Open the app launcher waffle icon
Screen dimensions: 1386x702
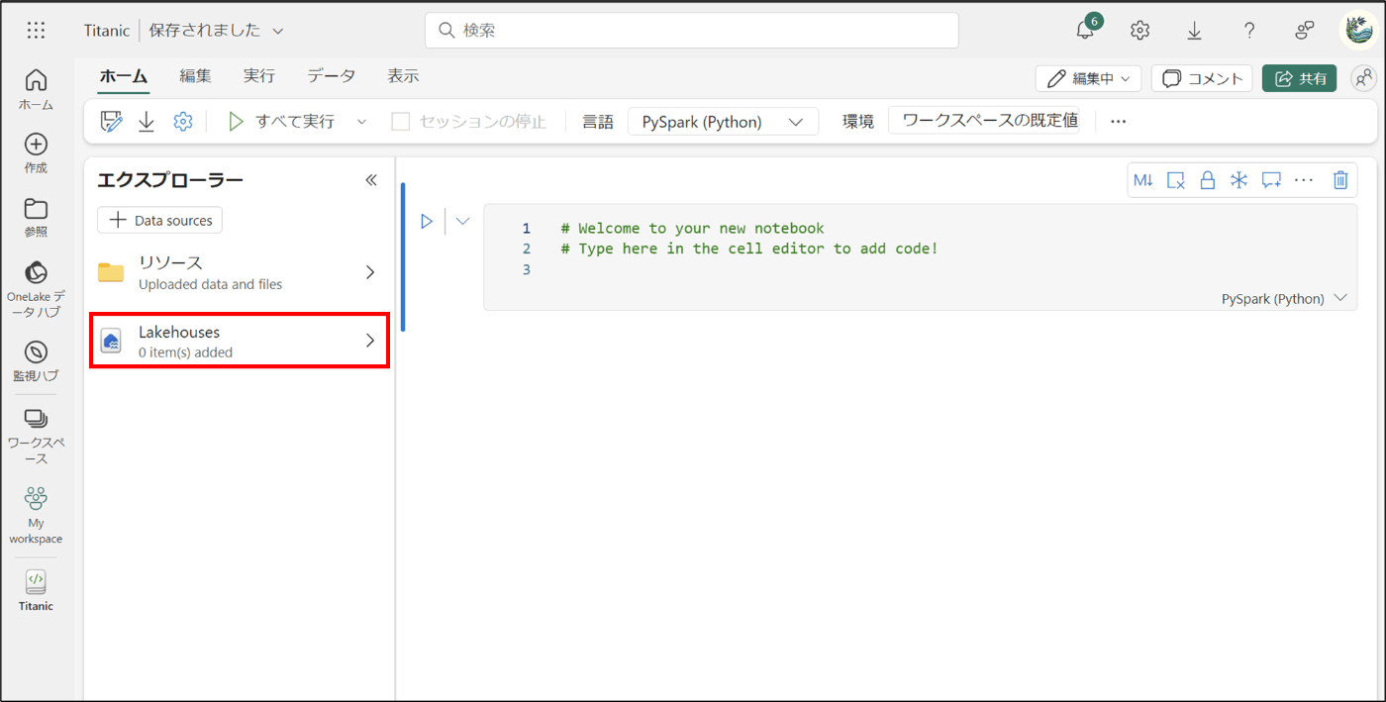tap(36, 30)
